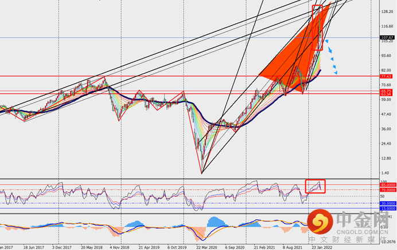
Task: Click the red 70.0000 oscillator level tag
Action: click(388, 190)
